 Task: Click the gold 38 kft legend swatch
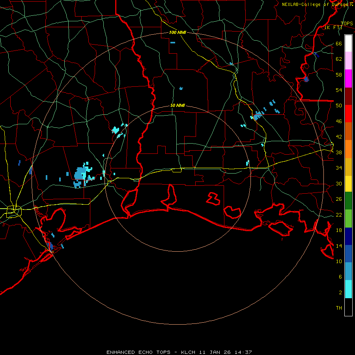pos(348,167)
